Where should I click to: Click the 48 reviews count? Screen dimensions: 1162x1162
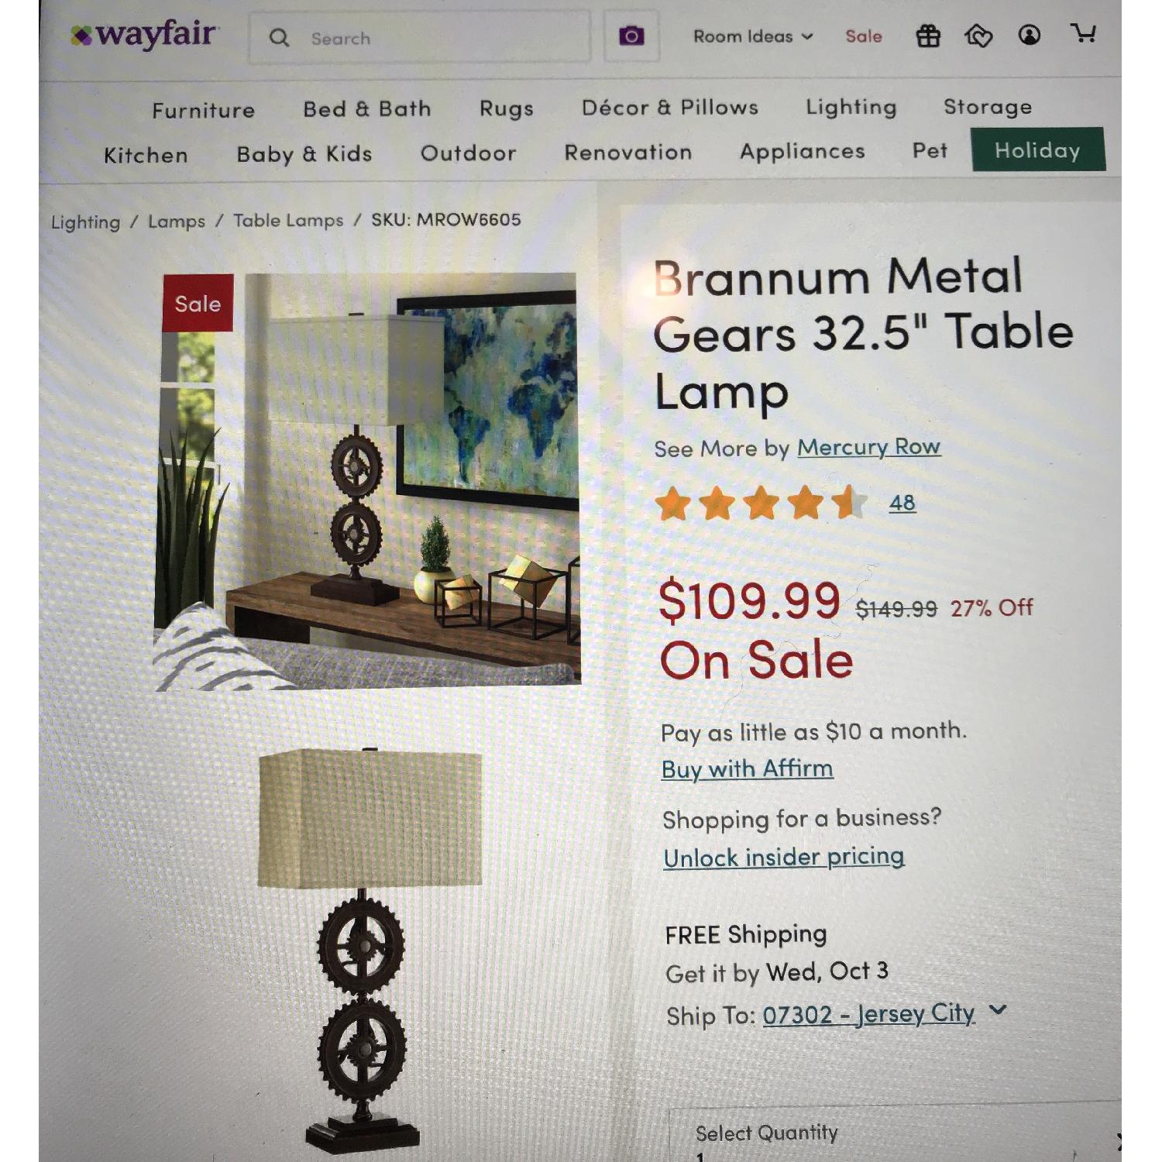[902, 502]
